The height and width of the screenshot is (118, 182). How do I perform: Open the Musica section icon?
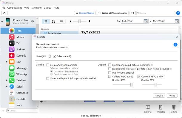pos(12,37)
